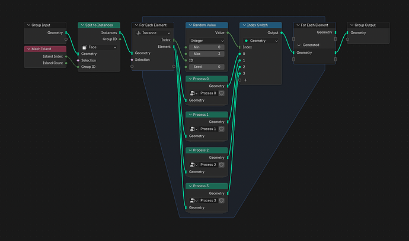Collapse the Group Input node

tap(28, 25)
